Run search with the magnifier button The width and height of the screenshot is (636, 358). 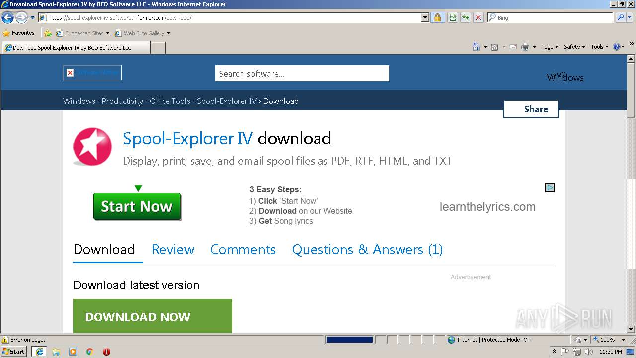coord(621,18)
